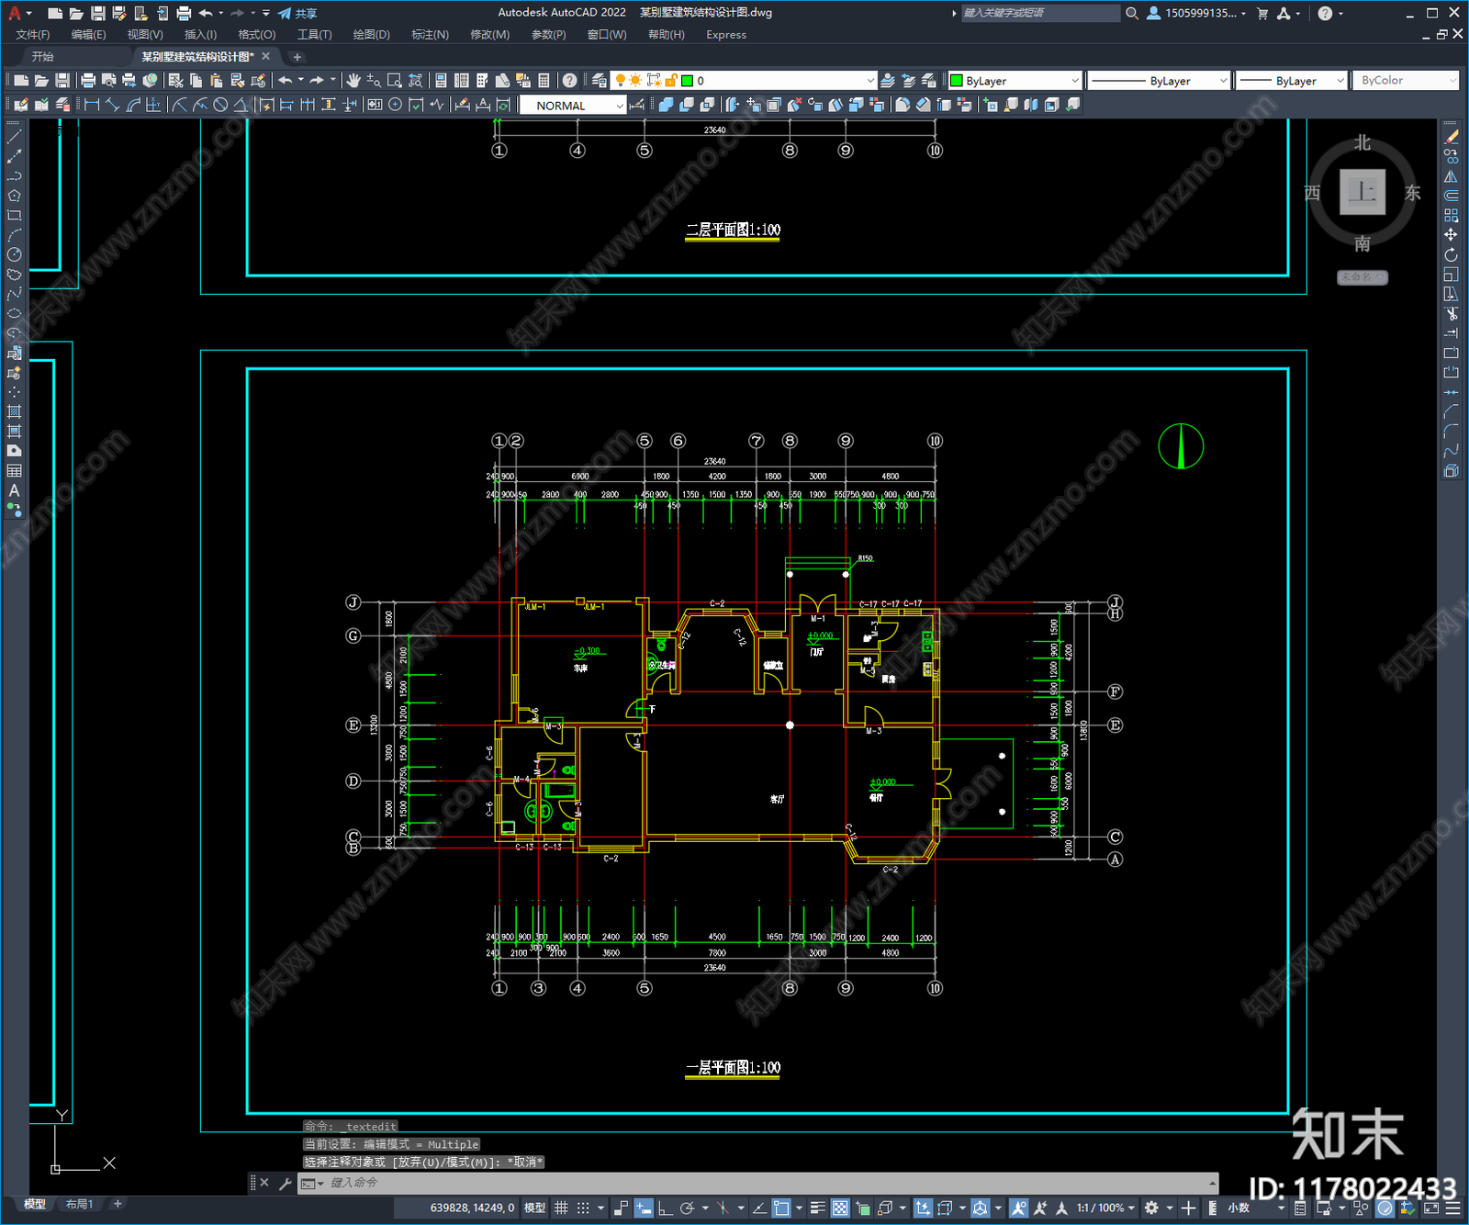
Task: Click the Quick Calculator icon
Action: (544, 81)
